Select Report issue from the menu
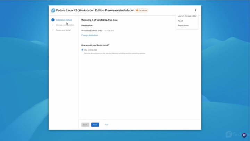The height and width of the screenshot is (141, 250). (x=183, y=25)
